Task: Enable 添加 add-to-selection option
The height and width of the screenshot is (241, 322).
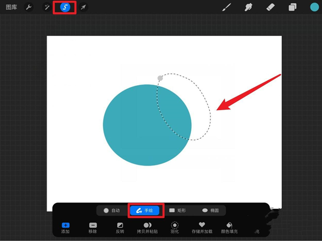Action: point(65,228)
